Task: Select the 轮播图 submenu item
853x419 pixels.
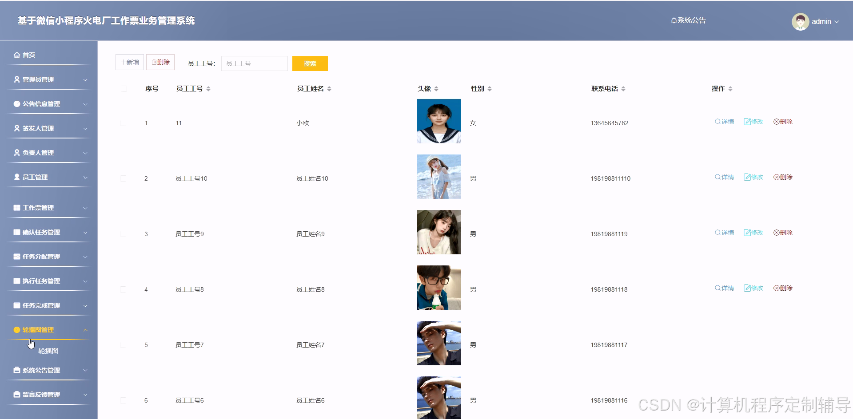Action: click(x=48, y=351)
